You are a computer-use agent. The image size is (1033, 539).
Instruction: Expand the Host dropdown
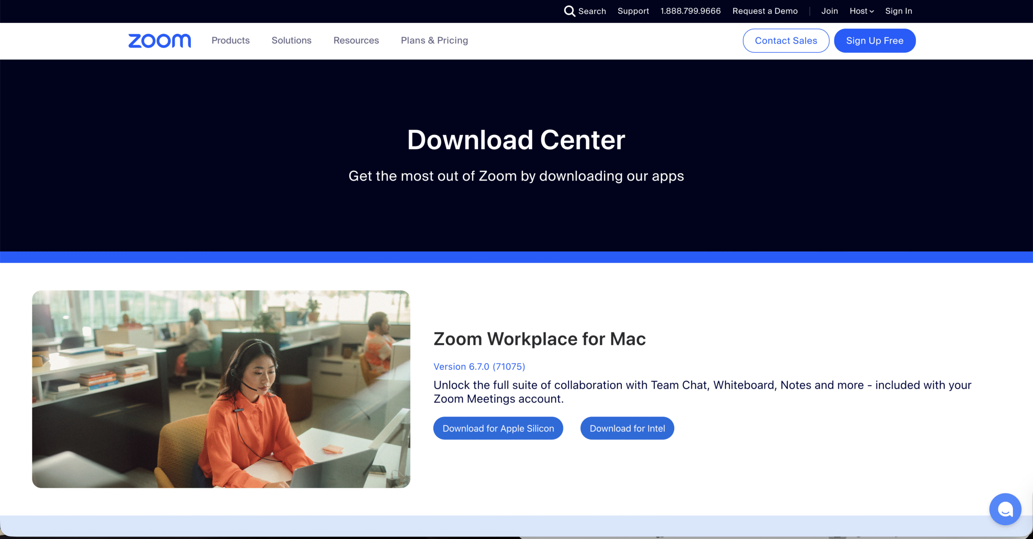pyautogui.click(x=862, y=11)
